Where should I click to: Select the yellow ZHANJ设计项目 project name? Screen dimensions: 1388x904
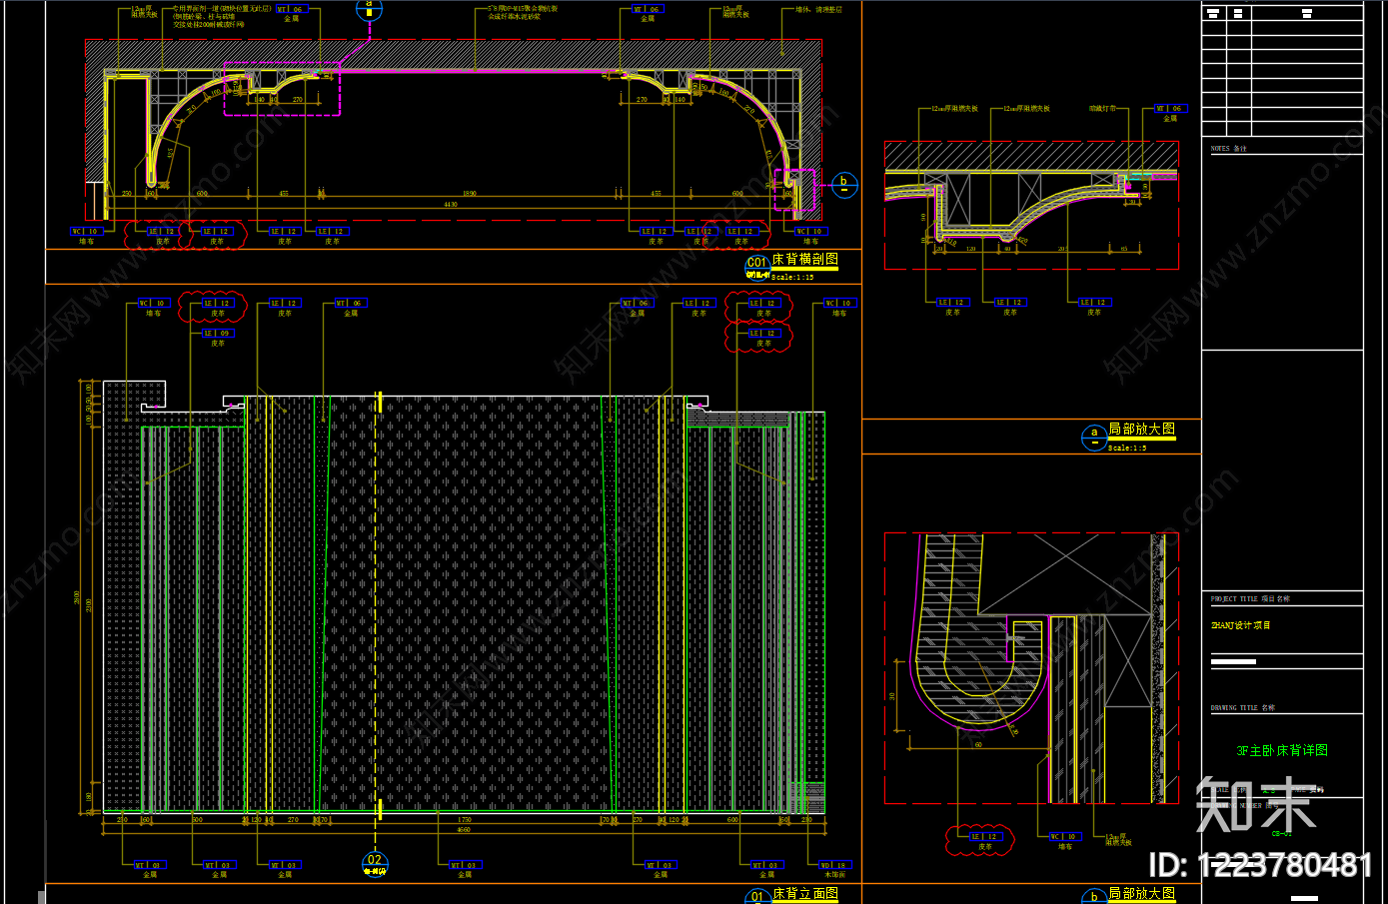point(1241,625)
